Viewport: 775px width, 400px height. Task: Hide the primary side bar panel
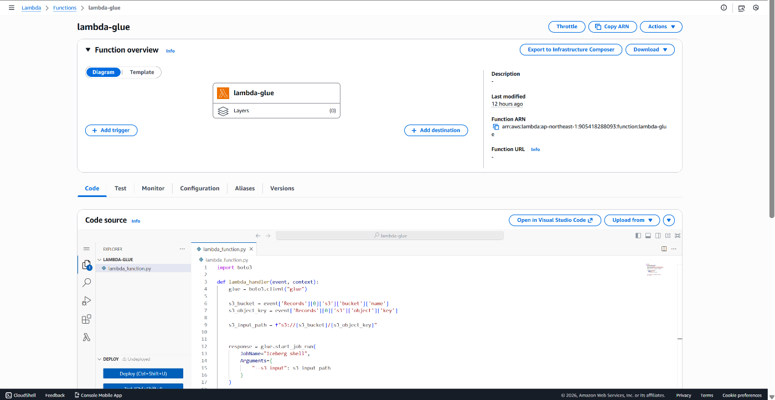point(638,235)
